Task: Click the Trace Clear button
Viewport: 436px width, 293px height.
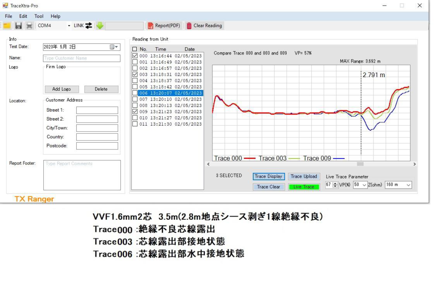Action: point(268,187)
